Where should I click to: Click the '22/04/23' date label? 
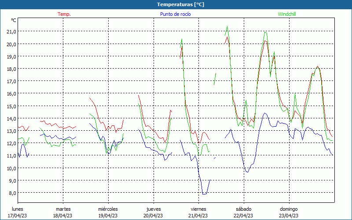tap(243, 216)
